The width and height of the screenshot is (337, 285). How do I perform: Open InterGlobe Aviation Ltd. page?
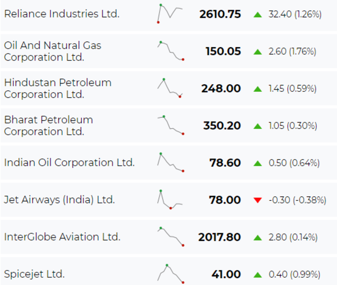(x=62, y=237)
